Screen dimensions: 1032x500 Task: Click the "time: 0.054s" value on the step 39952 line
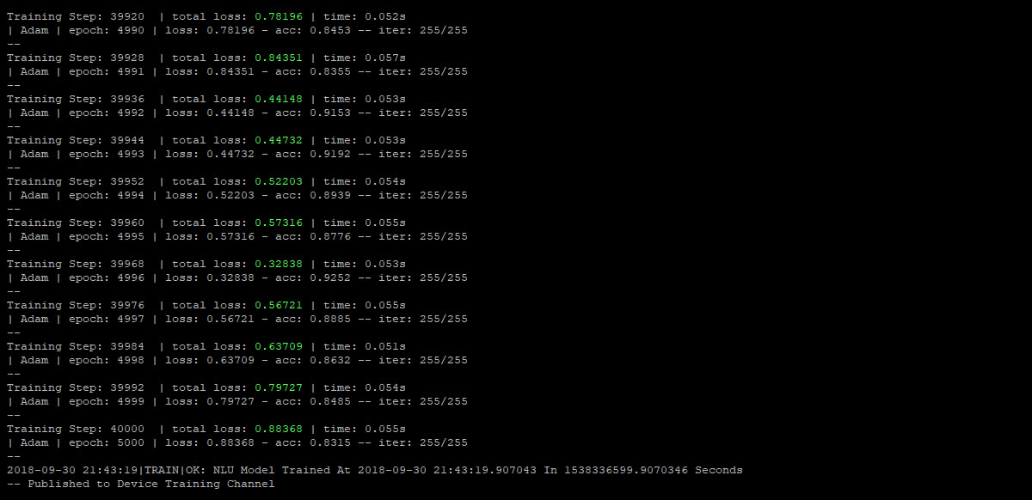(x=365, y=181)
